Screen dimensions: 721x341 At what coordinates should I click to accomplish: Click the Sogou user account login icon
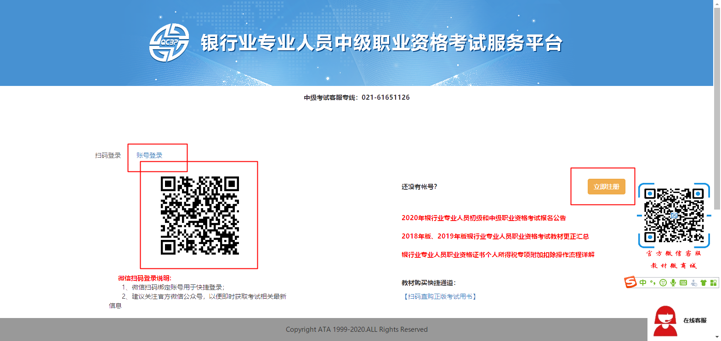[693, 283]
